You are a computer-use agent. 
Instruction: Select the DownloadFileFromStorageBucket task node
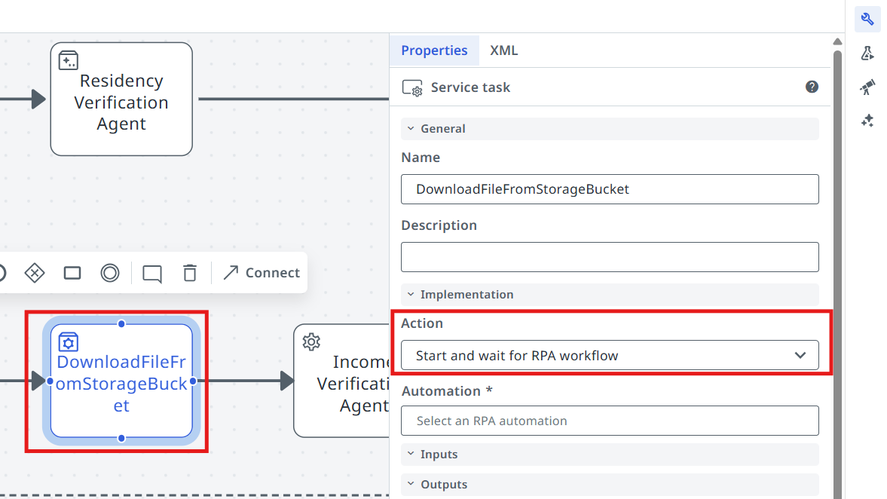click(121, 381)
